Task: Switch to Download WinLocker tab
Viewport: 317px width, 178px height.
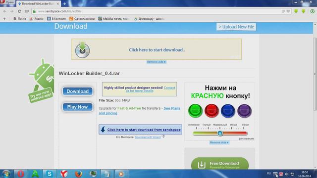Action: point(39,3)
